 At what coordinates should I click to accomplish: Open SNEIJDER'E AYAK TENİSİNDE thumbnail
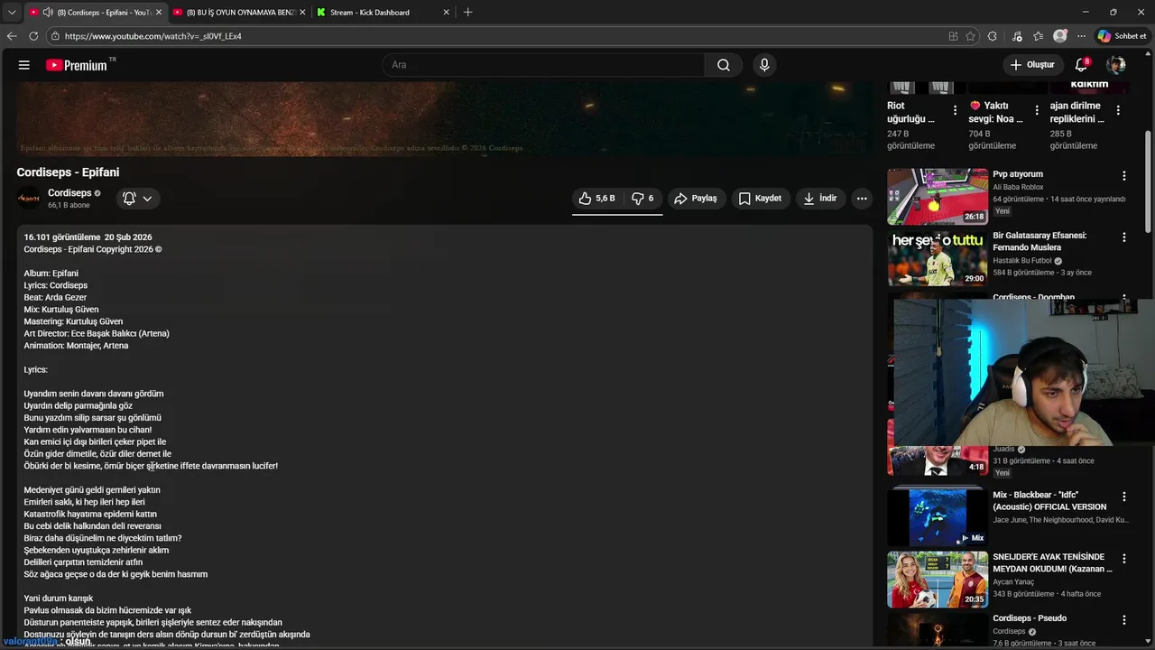tap(938, 580)
